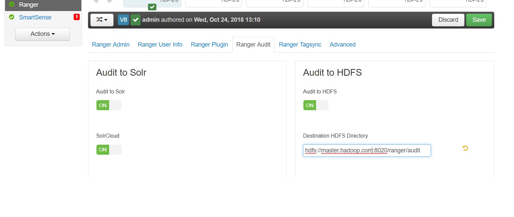Viewport: 514px width, 217px height.
Task: Click the V8 version badge
Action: click(123, 20)
